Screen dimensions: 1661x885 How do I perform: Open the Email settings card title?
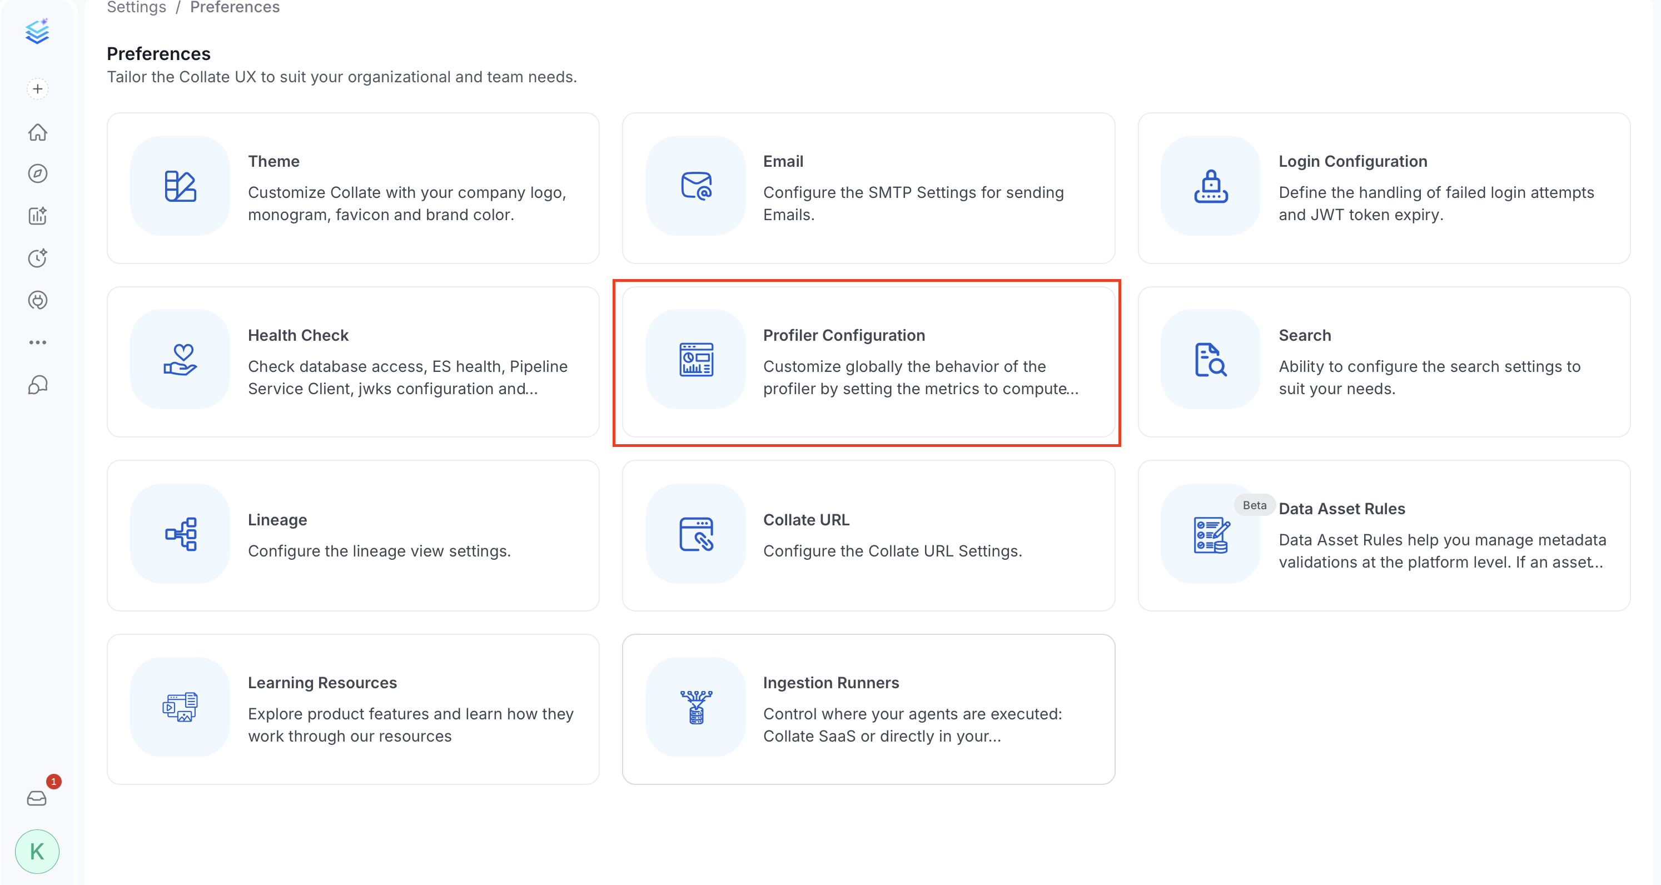point(783,161)
